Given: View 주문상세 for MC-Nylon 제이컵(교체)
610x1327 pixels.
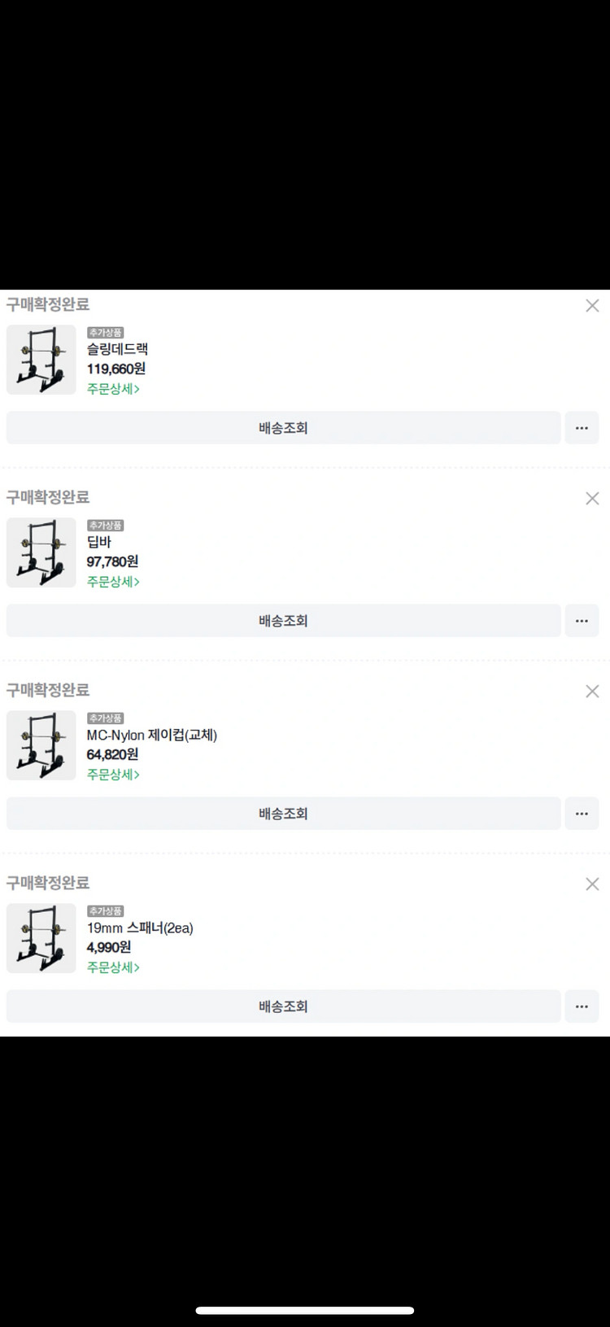Looking at the screenshot, I should [x=114, y=775].
